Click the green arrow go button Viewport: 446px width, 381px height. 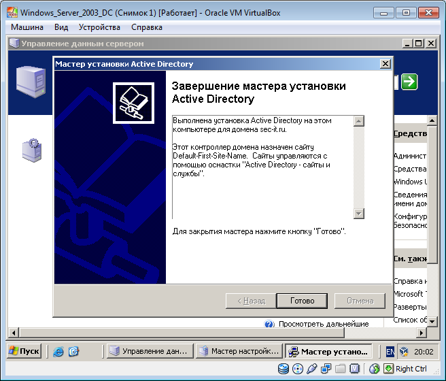coord(409,82)
